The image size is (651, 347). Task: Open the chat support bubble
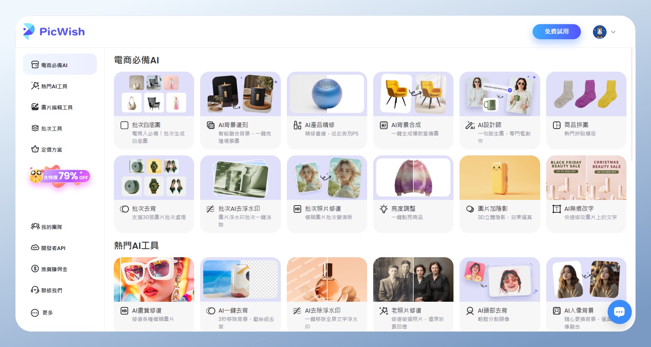pyautogui.click(x=619, y=312)
